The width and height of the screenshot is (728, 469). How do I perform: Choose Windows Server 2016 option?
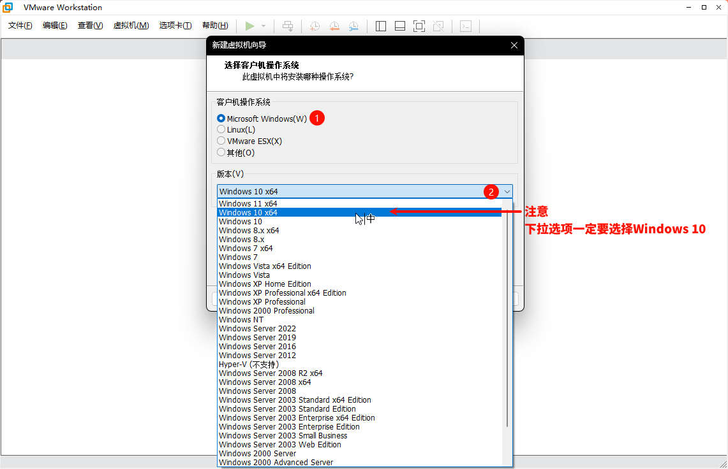[359, 347]
